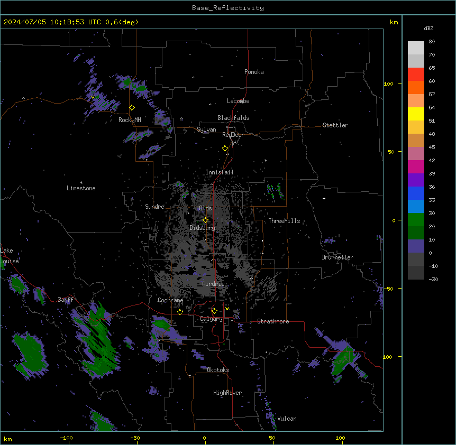The image size is (456, 445).
Task: Click the Banff label
Action: point(66,300)
